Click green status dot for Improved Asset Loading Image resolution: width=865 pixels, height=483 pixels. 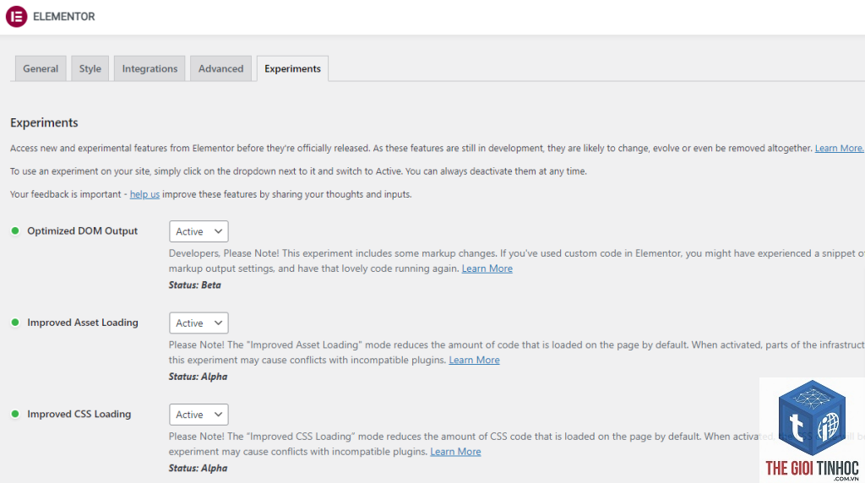coord(15,323)
